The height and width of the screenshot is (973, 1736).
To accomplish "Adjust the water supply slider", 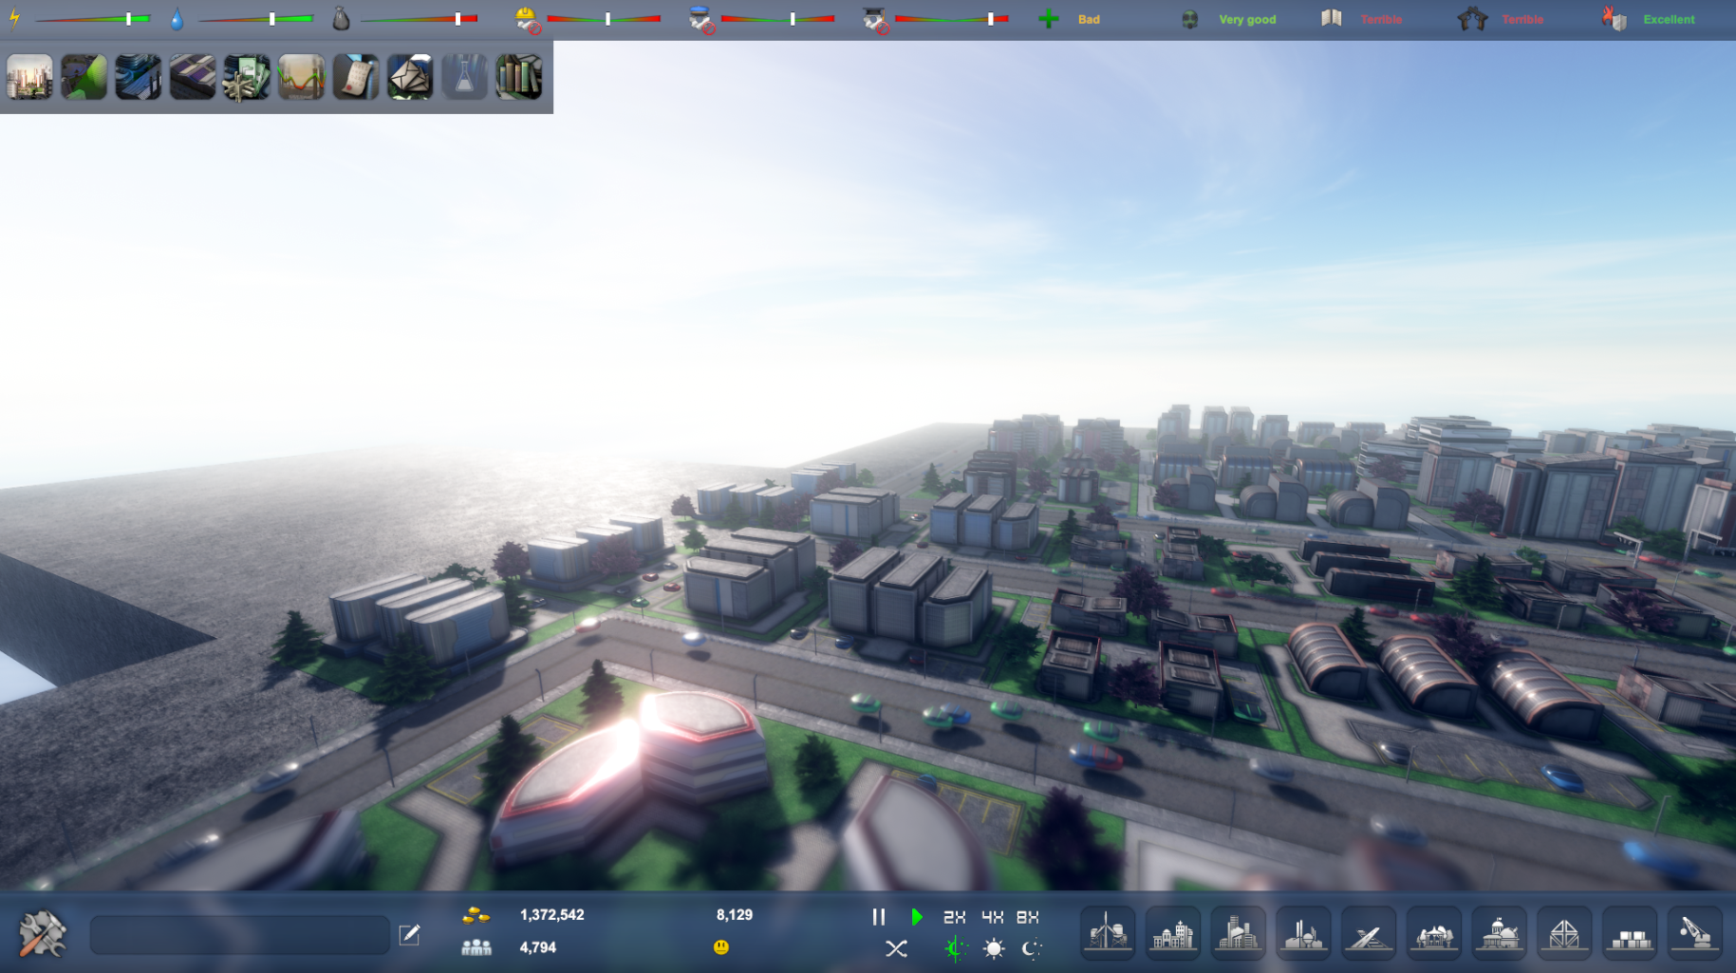I will coord(256,19).
